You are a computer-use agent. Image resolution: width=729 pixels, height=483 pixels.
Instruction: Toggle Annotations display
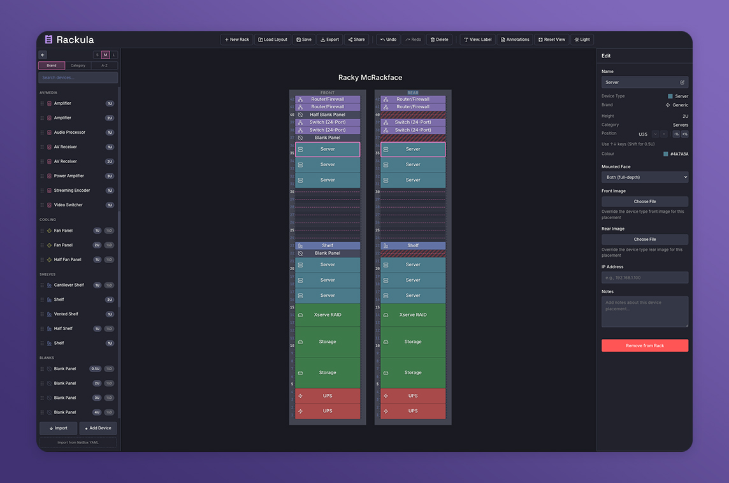pyautogui.click(x=514, y=40)
